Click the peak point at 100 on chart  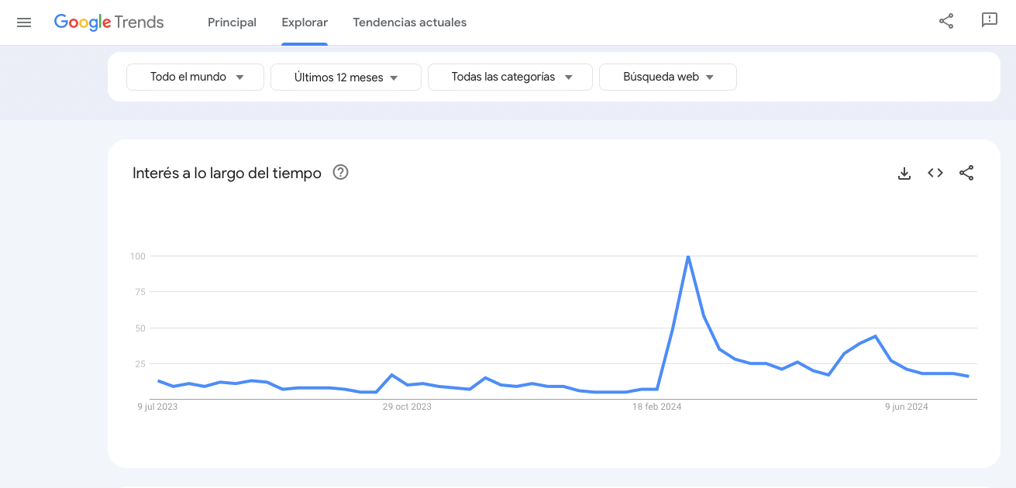tap(688, 256)
